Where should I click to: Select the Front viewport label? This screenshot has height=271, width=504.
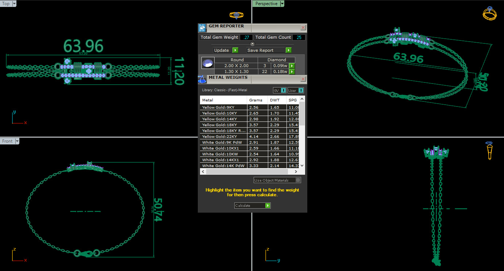[x=7, y=141]
